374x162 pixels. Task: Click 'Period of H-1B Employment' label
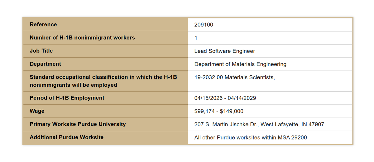(67, 98)
